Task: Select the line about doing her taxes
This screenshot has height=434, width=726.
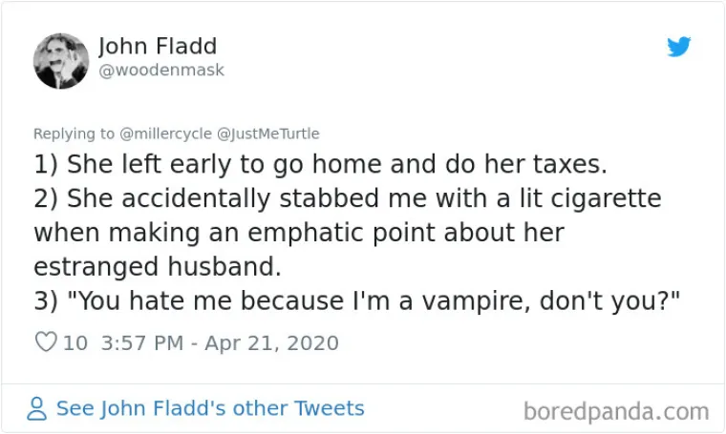Action: pos(320,164)
